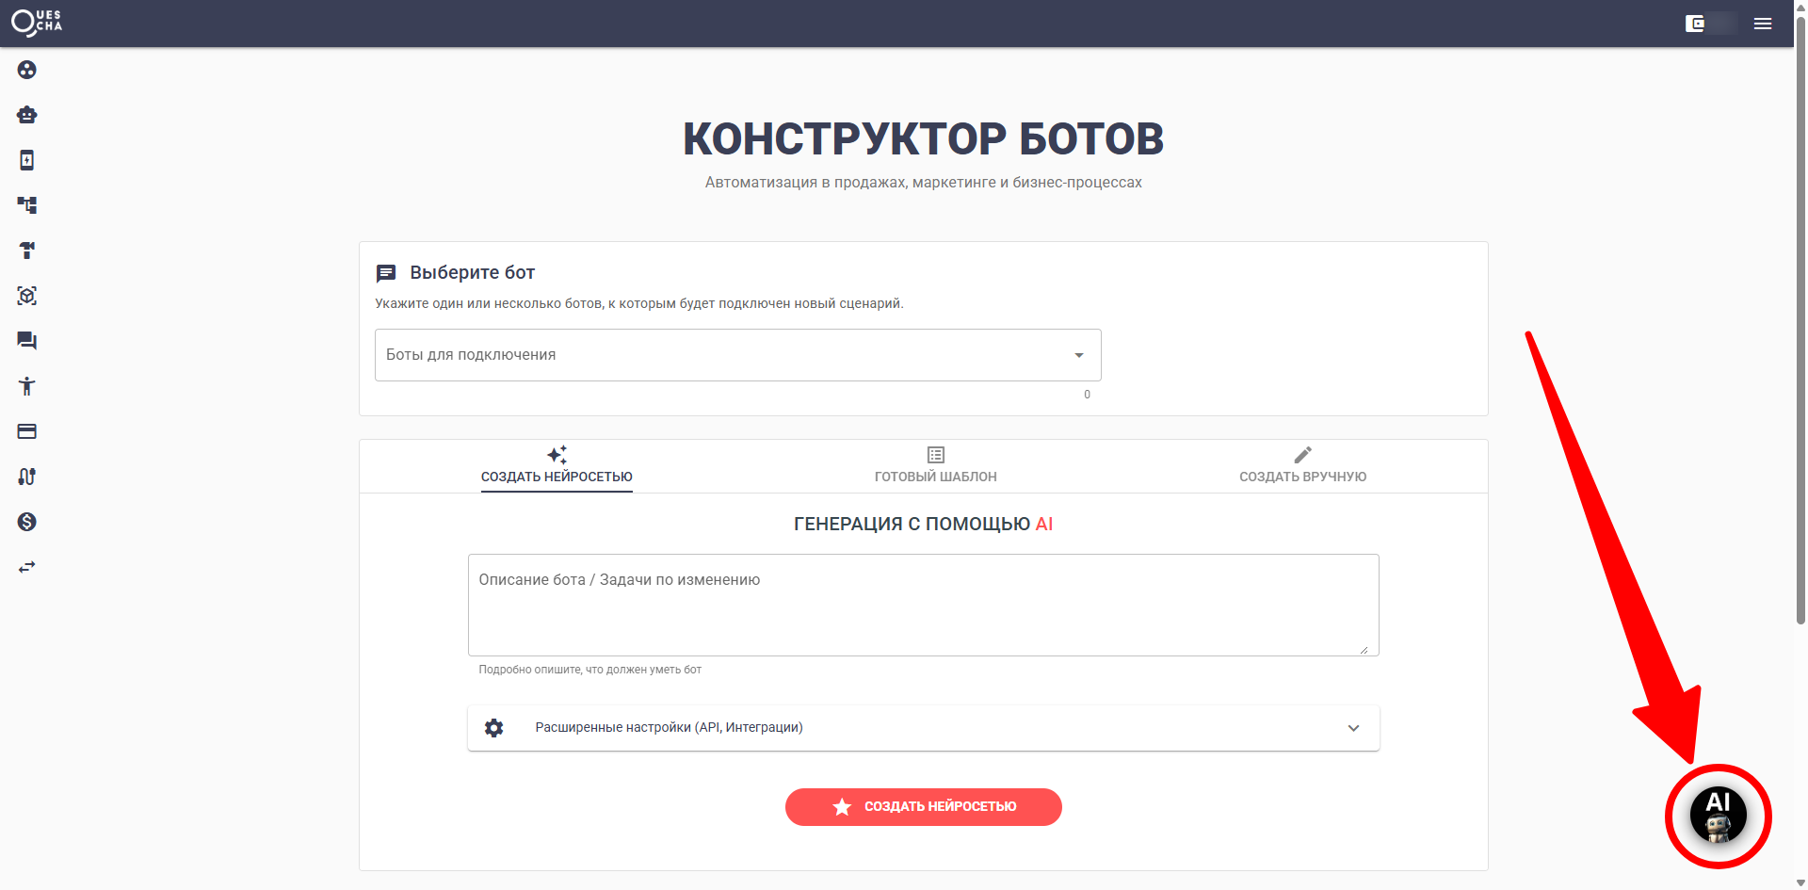This screenshot has height=890, width=1808.
Task: Click the hammer tools icon in sidebar
Action: point(26,251)
